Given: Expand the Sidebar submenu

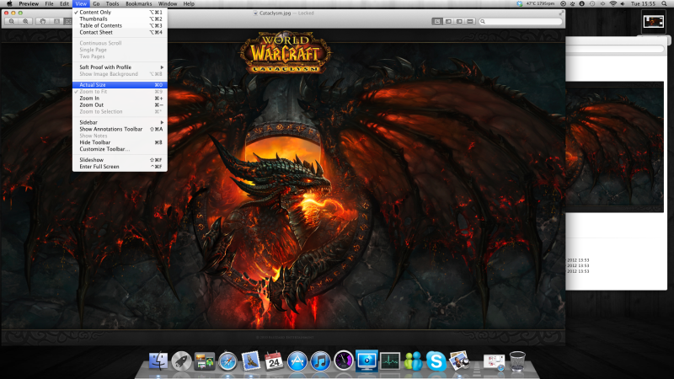Looking at the screenshot, I should tap(120, 122).
